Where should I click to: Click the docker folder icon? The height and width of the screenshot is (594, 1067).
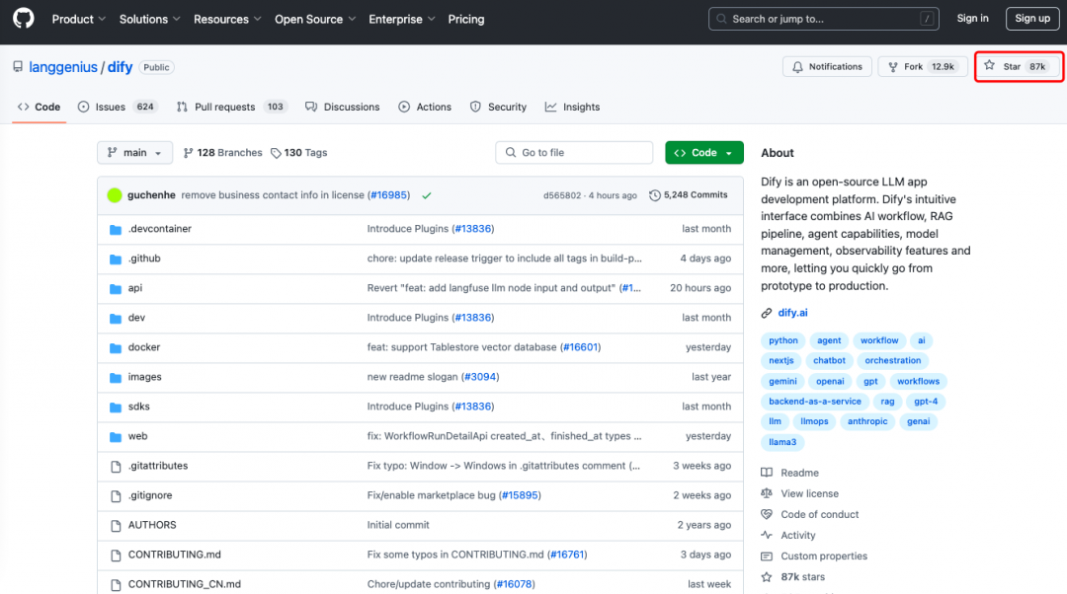[116, 347]
